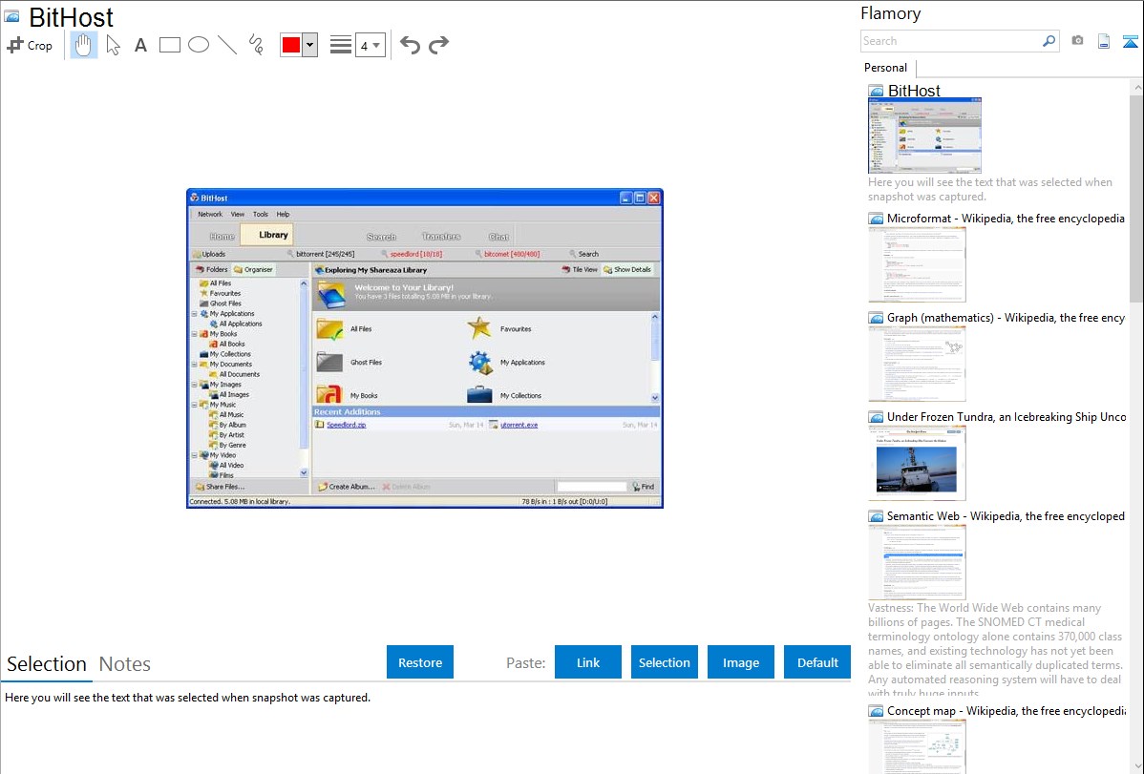Choose the text annotation tool
The image size is (1144, 774).
140,45
